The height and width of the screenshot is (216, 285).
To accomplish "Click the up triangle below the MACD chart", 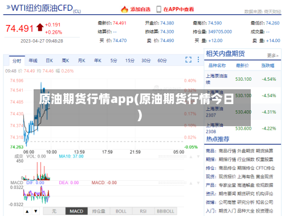I will click(27, 211).
